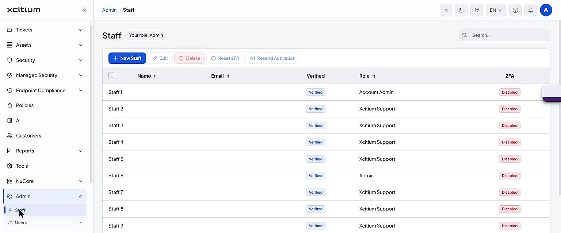Open help question mark icon
The height and width of the screenshot is (233, 561).
tap(515, 10)
